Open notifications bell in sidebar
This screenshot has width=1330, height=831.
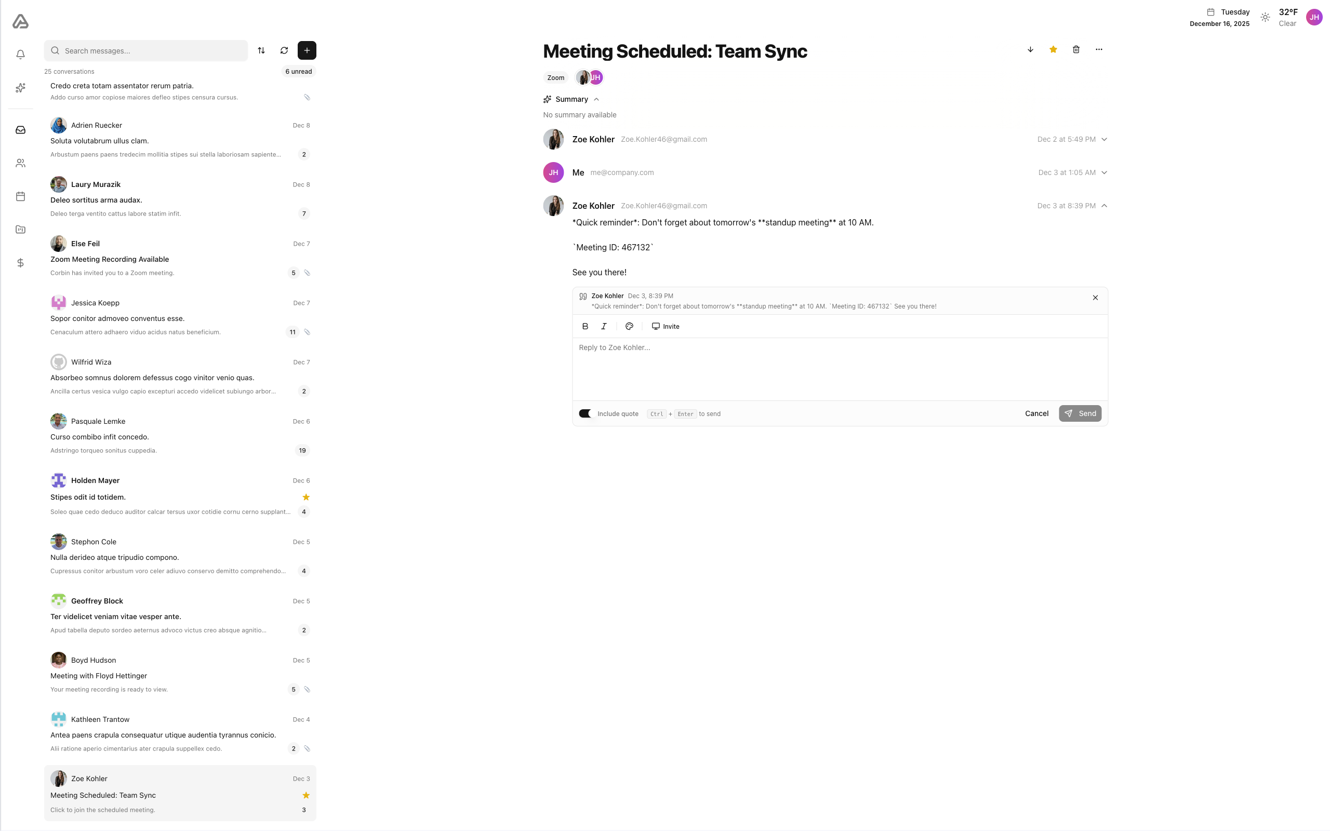[20, 55]
